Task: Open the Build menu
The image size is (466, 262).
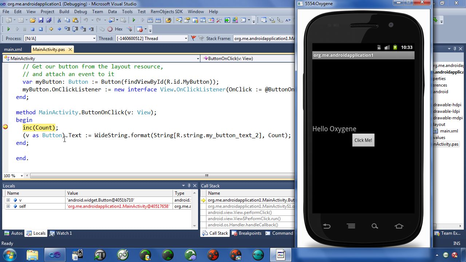Action: [64, 11]
